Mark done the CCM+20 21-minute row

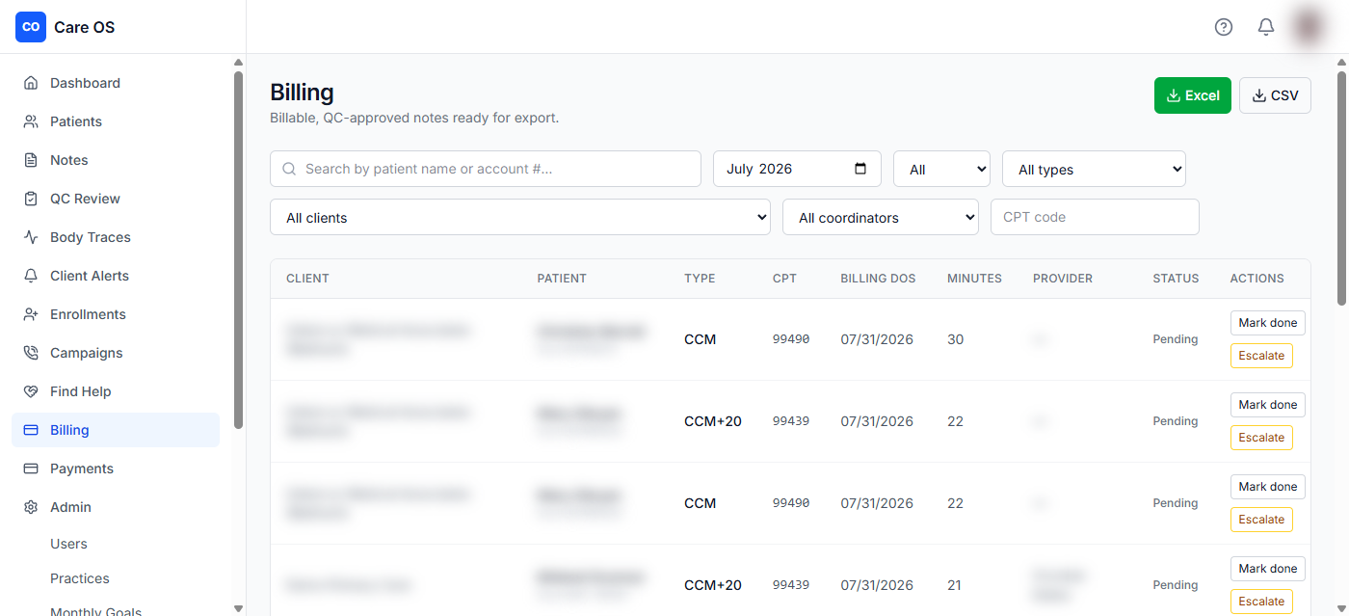click(x=1267, y=569)
